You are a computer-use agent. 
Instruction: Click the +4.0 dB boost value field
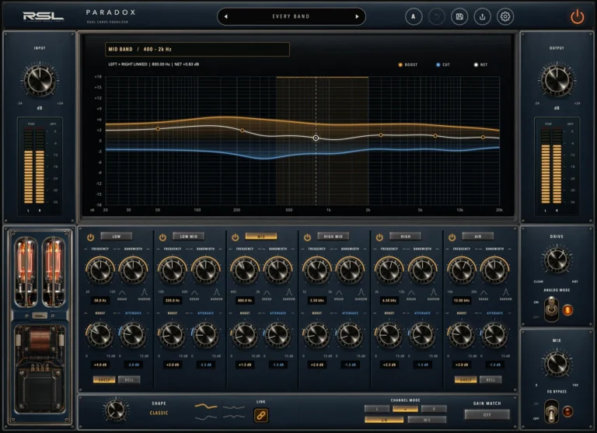click(100, 365)
